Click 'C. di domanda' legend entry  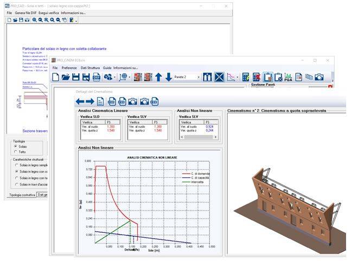pos(196,174)
